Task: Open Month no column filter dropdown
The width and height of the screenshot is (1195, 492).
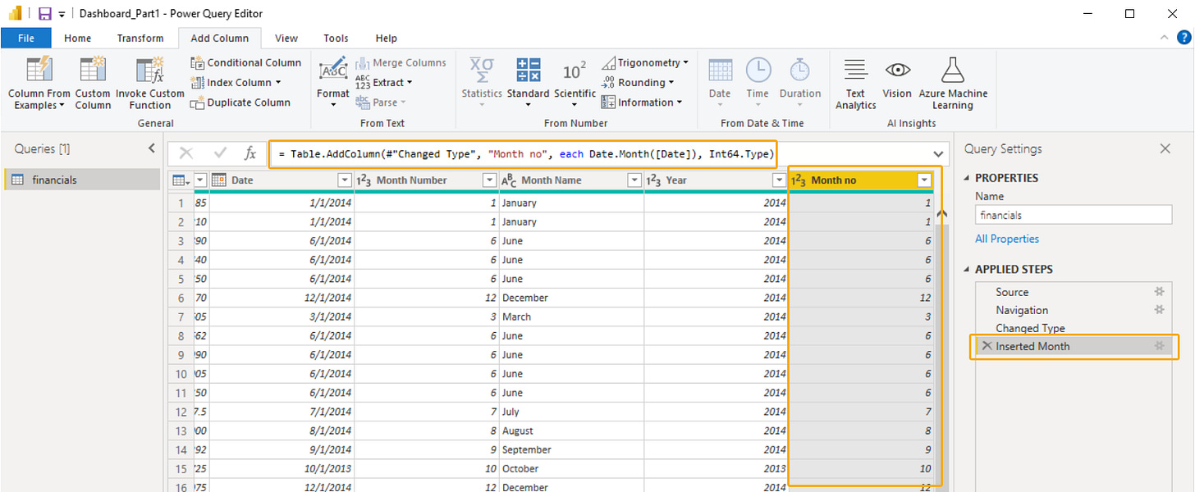Action: [x=925, y=180]
